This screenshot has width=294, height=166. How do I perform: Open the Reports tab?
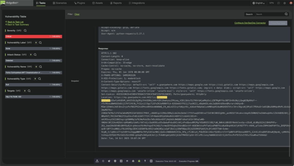116,3
